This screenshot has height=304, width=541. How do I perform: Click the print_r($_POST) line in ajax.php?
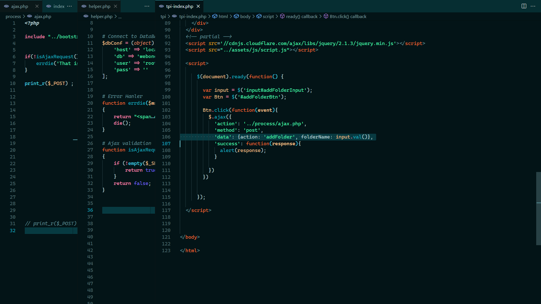point(49,83)
